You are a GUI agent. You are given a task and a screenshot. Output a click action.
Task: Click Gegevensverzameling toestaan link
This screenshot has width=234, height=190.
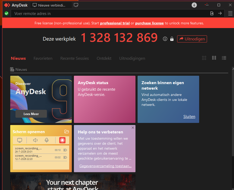click(x=105, y=166)
